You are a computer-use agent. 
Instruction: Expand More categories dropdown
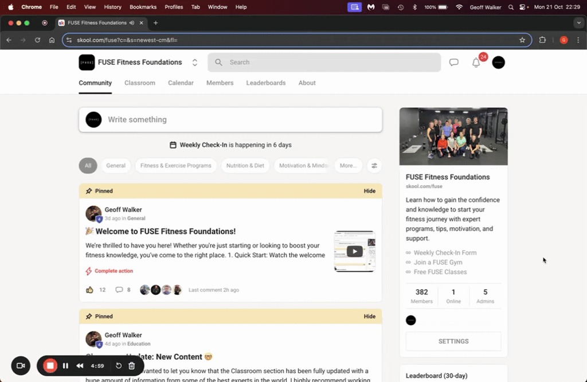pos(348,166)
